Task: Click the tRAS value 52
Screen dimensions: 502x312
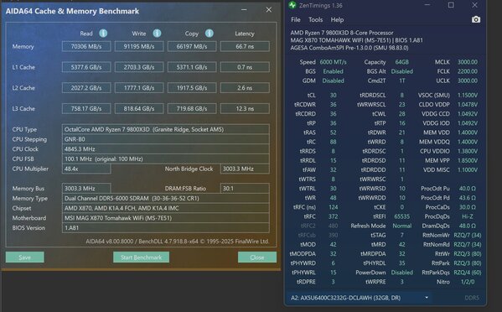Action: (333, 133)
